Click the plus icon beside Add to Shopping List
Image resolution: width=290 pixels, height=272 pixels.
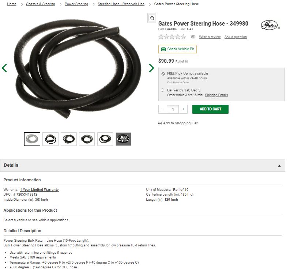pos(160,123)
